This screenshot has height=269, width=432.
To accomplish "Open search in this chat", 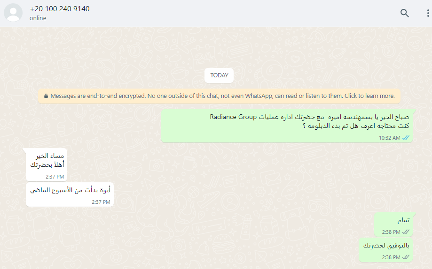I will [x=404, y=13].
